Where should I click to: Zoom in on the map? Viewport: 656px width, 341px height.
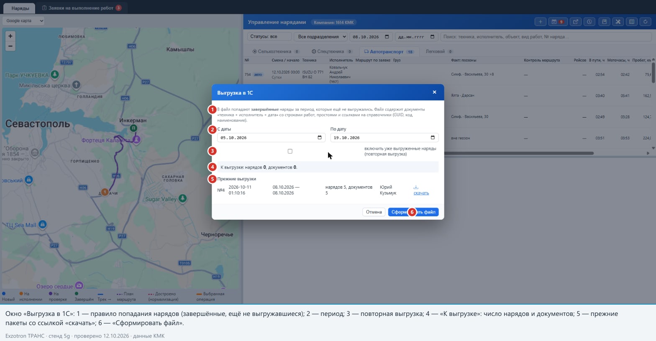[x=10, y=36]
